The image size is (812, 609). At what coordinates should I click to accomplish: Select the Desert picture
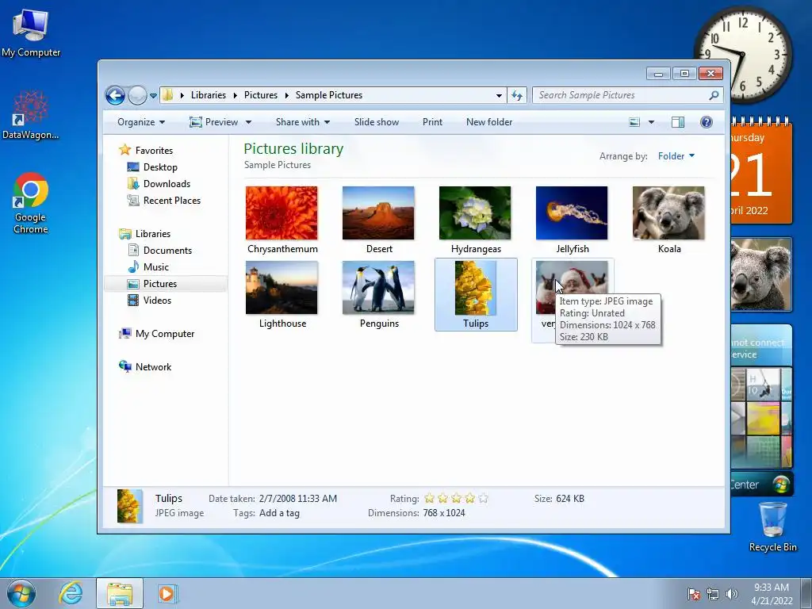tap(378, 213)
